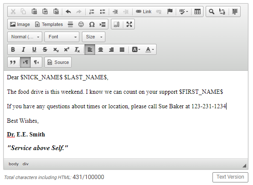Select the body element path item
This screenshot has height=185, width=253.
(14, 164)
